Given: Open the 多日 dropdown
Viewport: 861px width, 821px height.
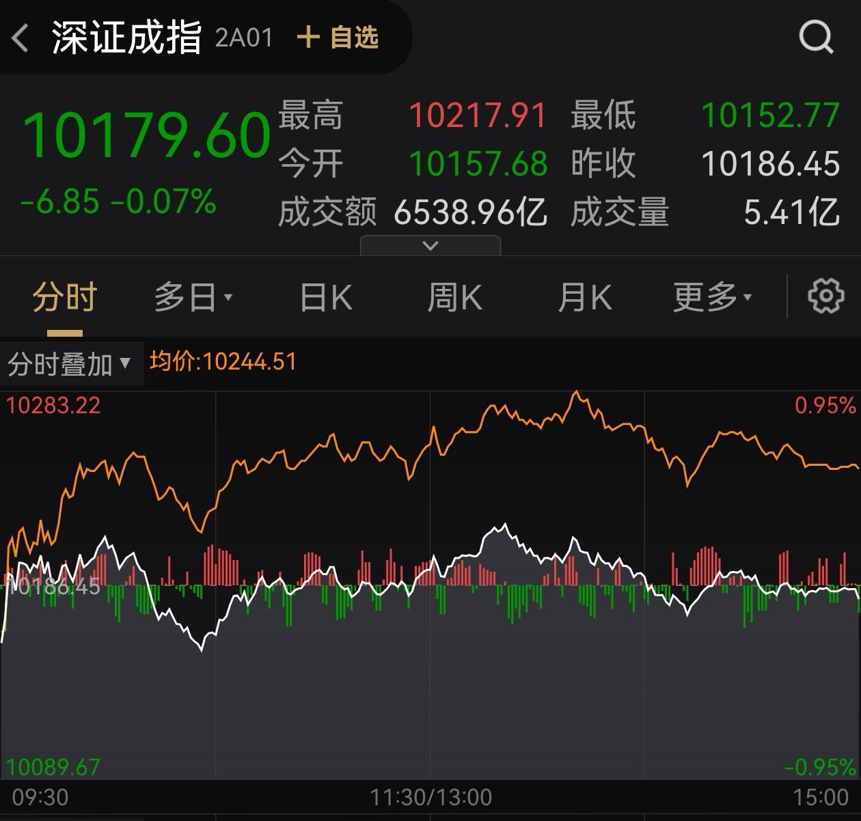Looking at the screenshot, I should click(193, 296).
